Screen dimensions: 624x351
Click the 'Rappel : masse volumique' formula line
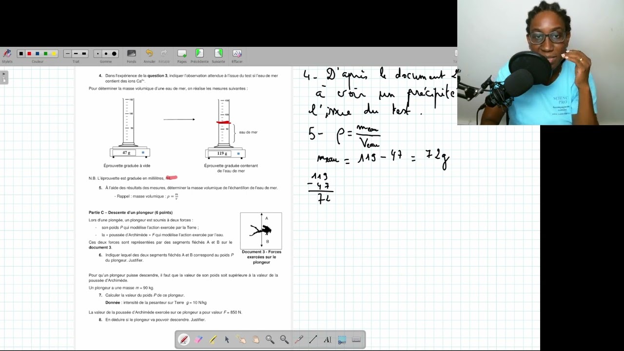click(147, 196)
